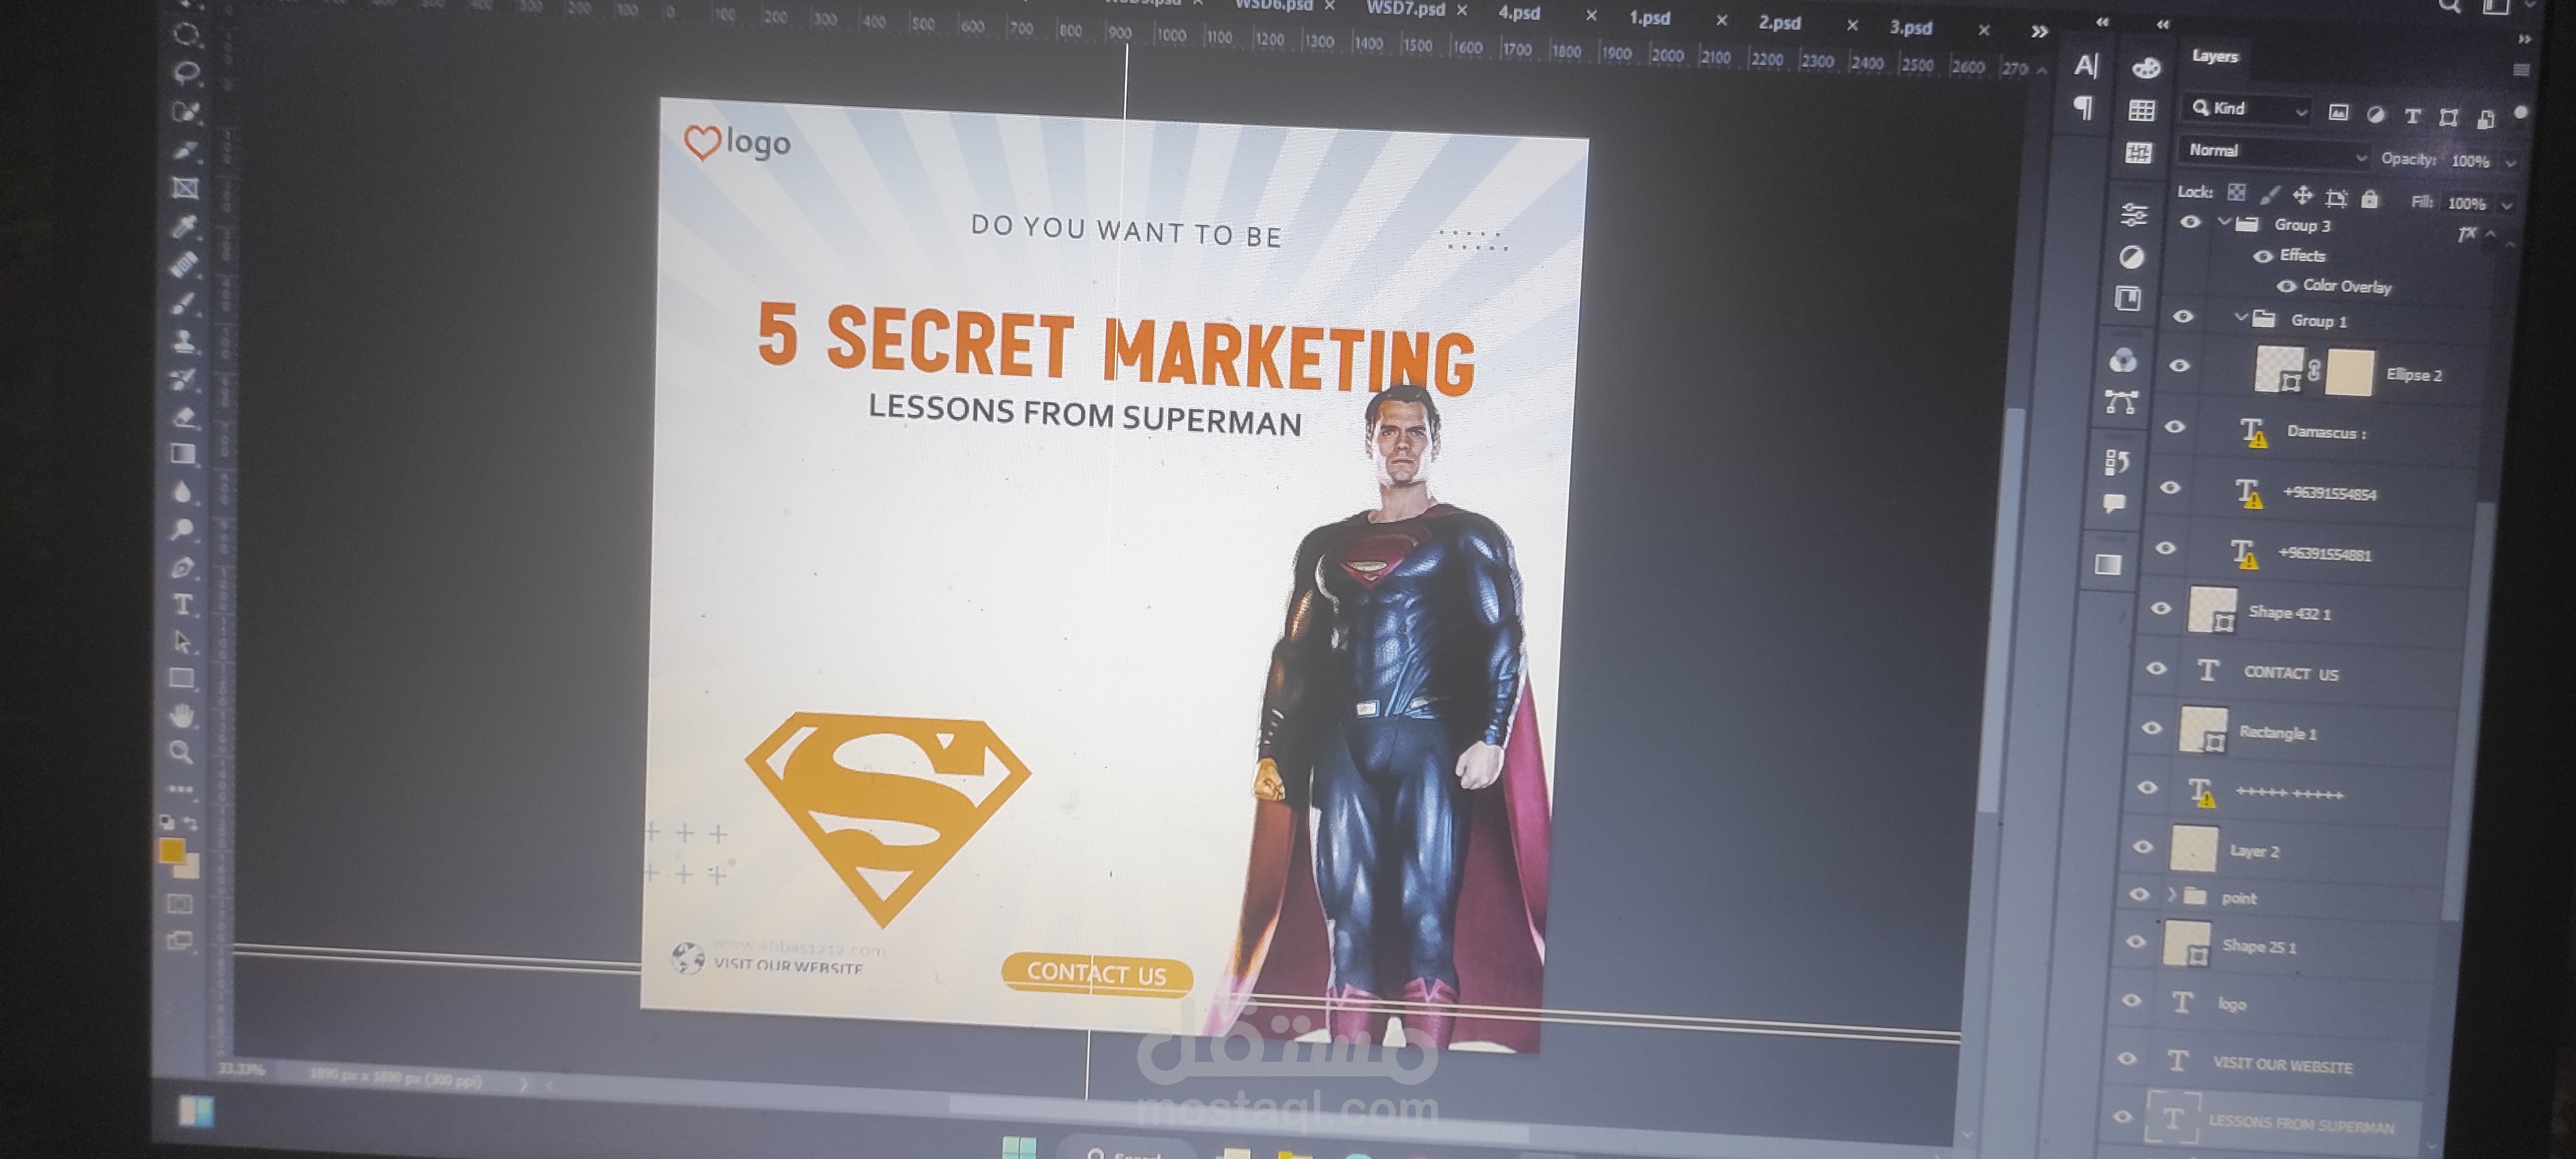The image size is (2576, 1159).
Task: Click the orange foreground color swatch
Action: coord(172,851)
